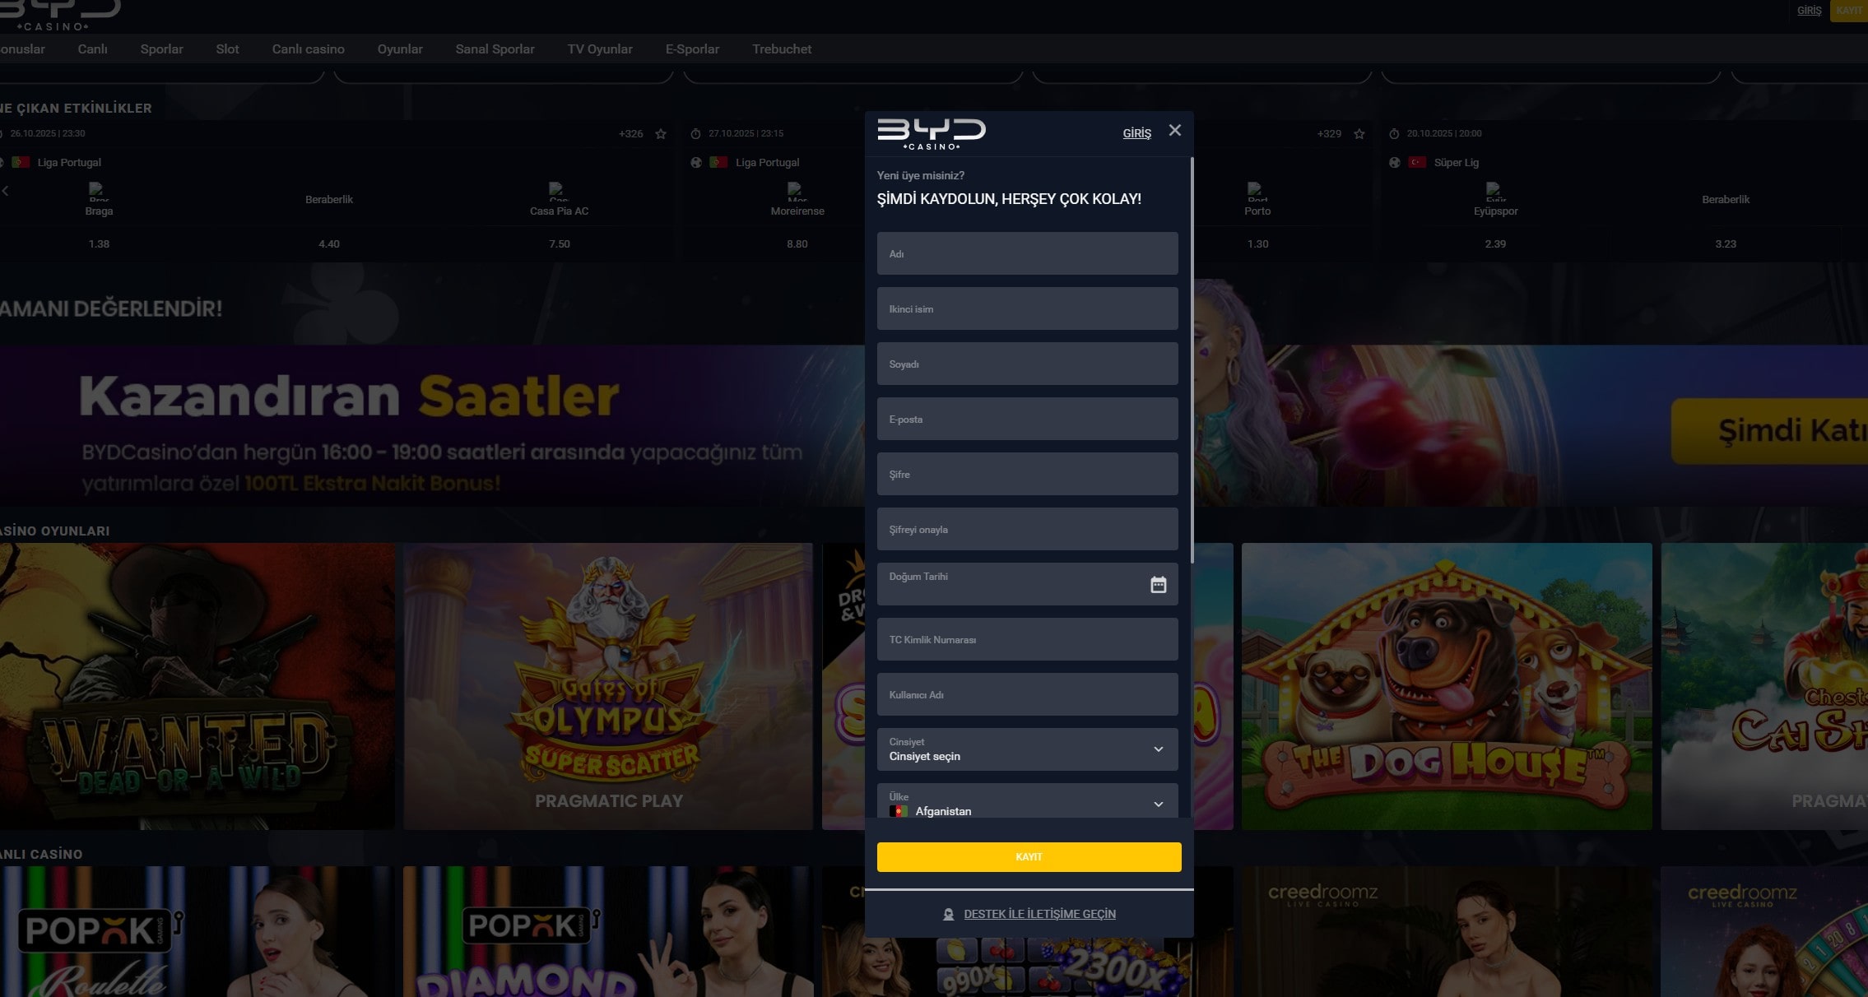Click the Porto team logo
The image size is (1868, 997).
(1257, 192)
